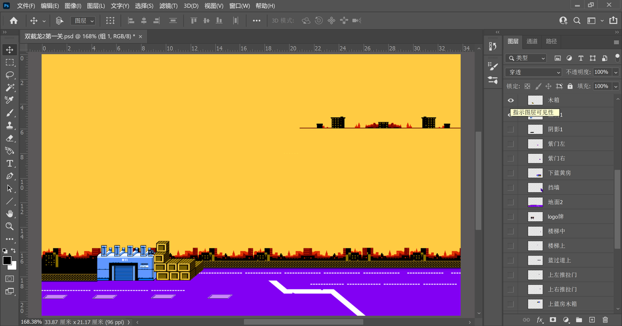Image resolution: width=622 pixels, height=326 pixels.
Task: Click the share/export icon at top right
Action: point(613,21)
